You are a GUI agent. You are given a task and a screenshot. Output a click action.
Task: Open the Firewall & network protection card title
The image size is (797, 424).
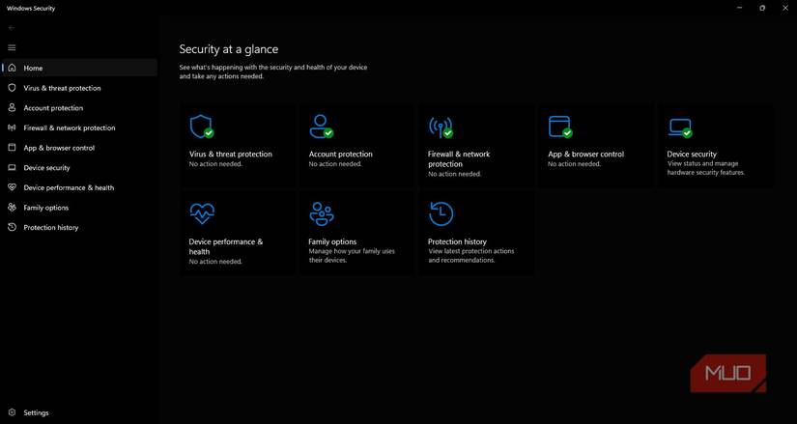(x=459, y=158)
